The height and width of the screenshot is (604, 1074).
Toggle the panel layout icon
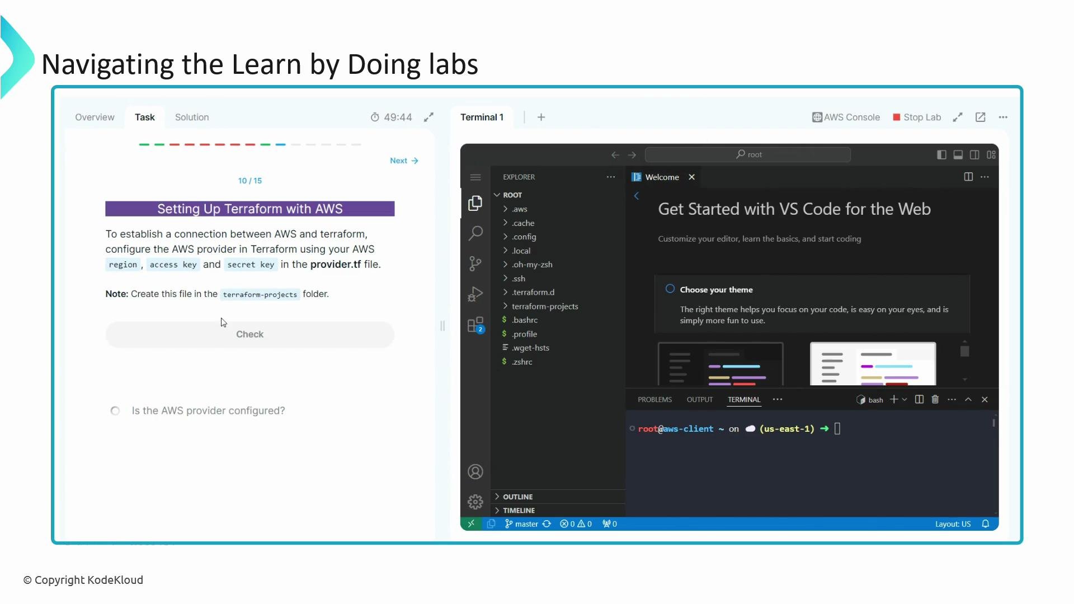(x=958, y=155)
